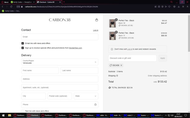The image size is (190, 118).
Task: Click the CARBON38 logo
Action: 60,20
